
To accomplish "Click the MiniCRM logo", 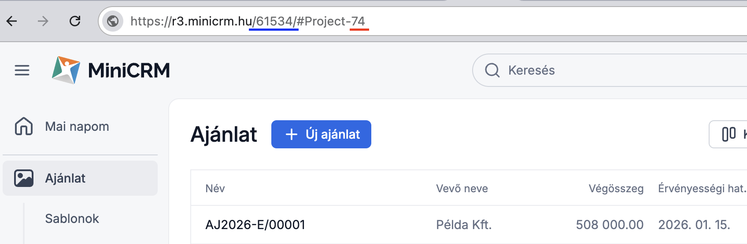I will click(x=111, y=70).
